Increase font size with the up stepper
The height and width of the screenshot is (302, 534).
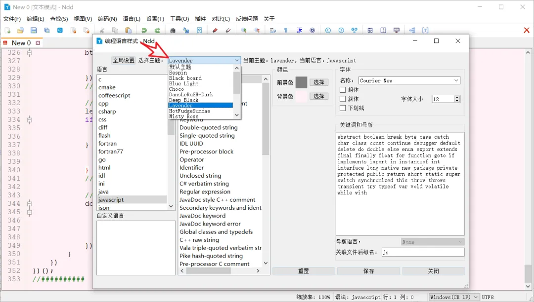(x=457, y=97)
